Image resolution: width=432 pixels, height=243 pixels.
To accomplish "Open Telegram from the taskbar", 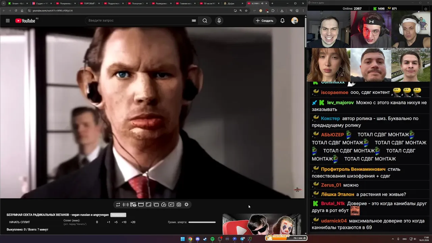I will click(x=242, y=239).
